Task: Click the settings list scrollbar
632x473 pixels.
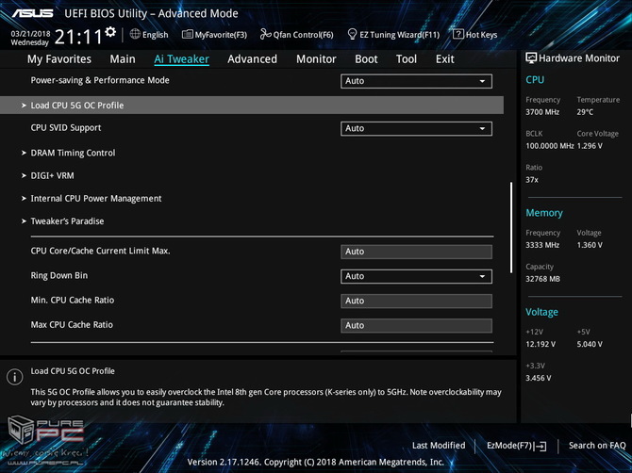Action: tap(511, 227)
